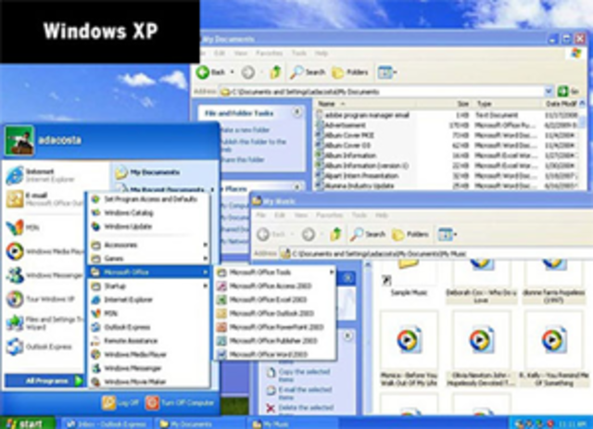Expand Games submenu in All Programs
Image resolution: width=593 pixels, height=429 pixels.
(x=150, y=259)
